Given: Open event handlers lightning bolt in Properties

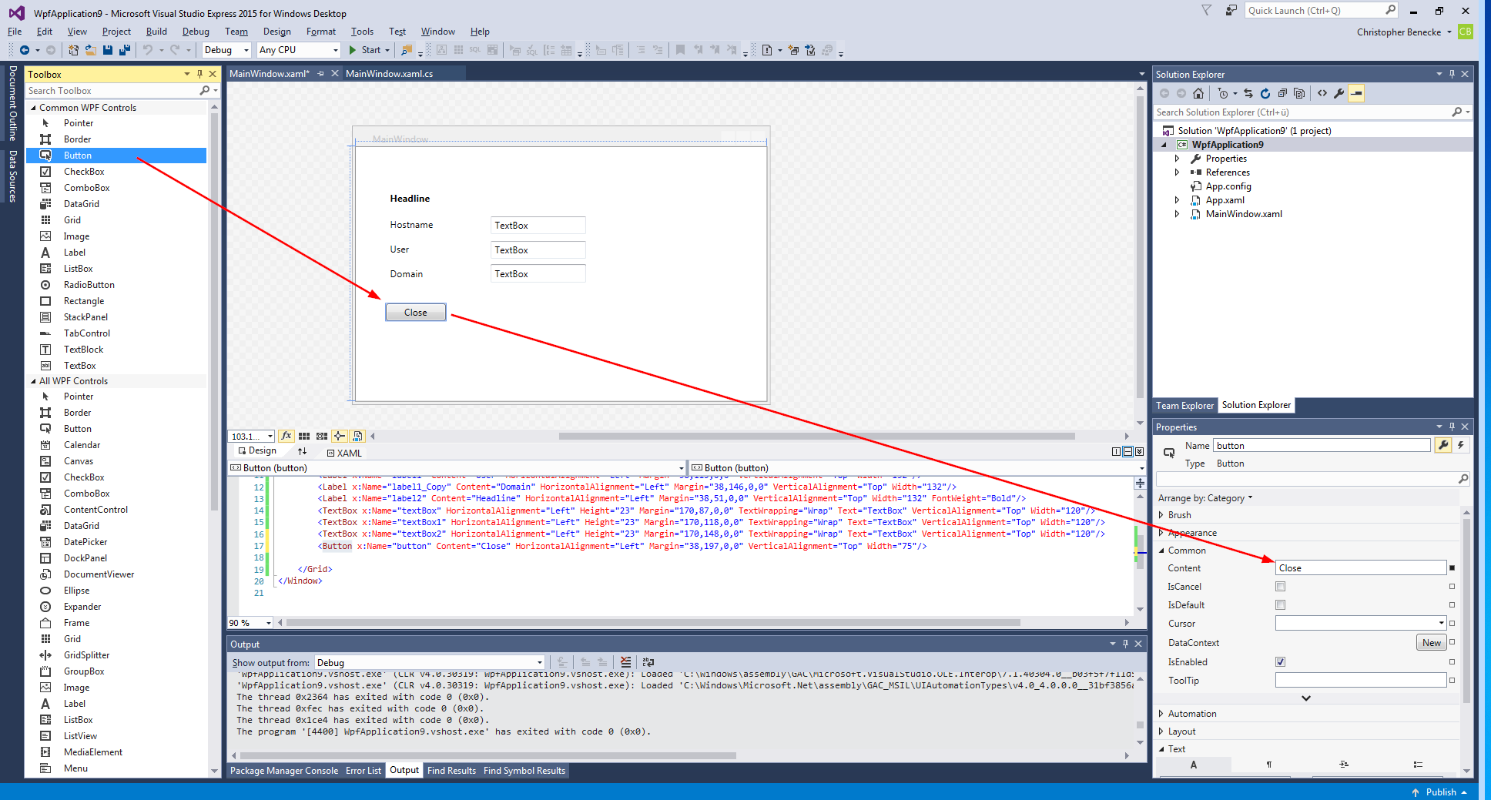Looking at the screenshot, I should 1460,445.
